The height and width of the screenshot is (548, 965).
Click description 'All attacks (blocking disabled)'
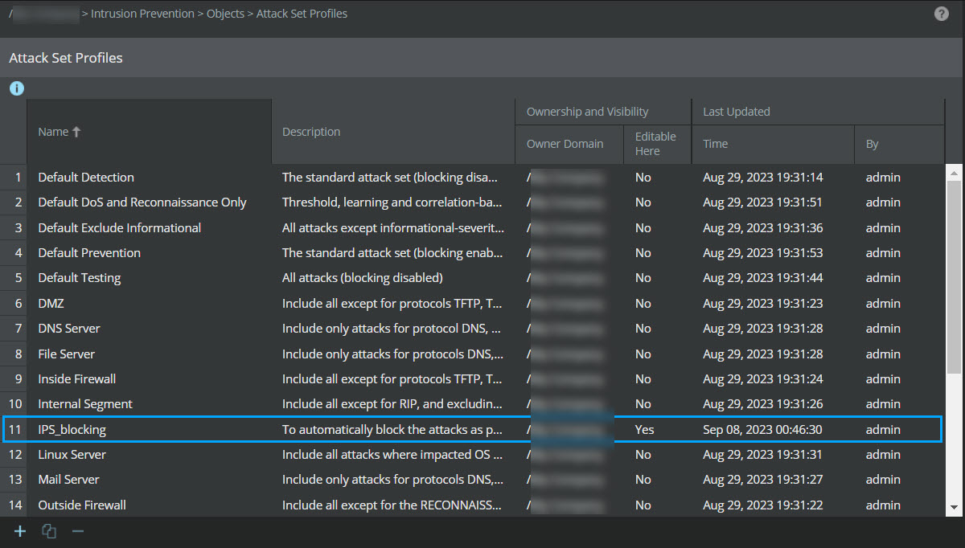tap(363, 278)
